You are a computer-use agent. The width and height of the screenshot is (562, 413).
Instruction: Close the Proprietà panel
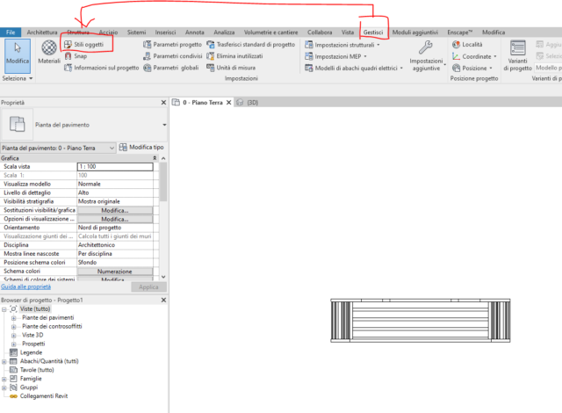pyautogui.click(x=163, y=103)
